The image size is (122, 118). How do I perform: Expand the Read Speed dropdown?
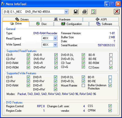tap(55, 38)
